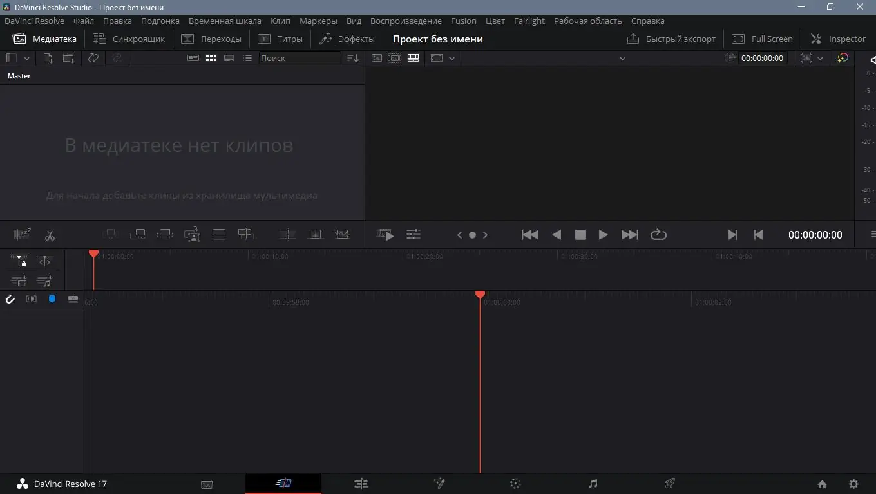
Task: Enable the Snapping magnet tool
Action: (x=10, y=298)
